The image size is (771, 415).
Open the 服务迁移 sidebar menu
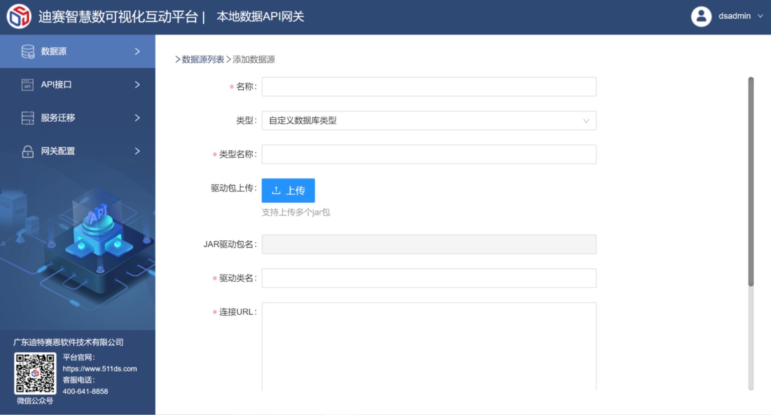tap(78, 118)
